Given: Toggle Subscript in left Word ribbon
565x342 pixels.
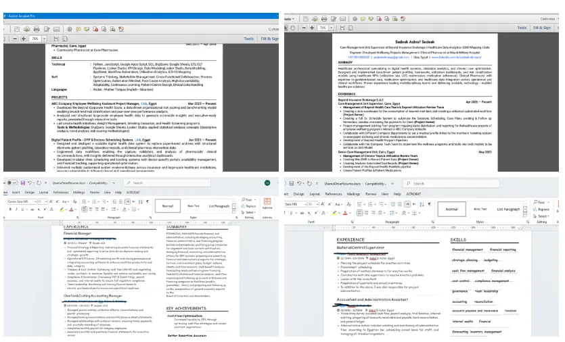Looking at the screenshot, I should click(x=39, y=210).
